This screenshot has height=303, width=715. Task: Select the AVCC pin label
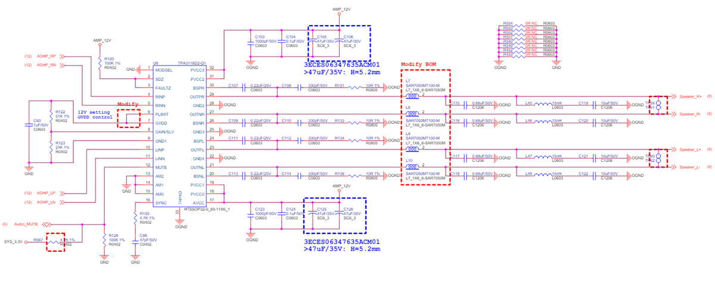pos(198,202)
